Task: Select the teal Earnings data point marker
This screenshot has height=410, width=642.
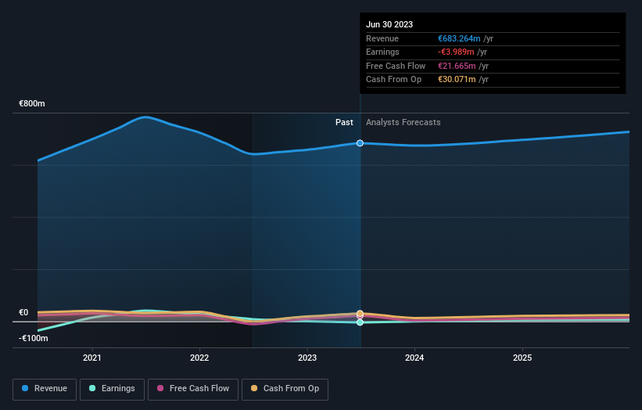Action: tap(360, 322)
